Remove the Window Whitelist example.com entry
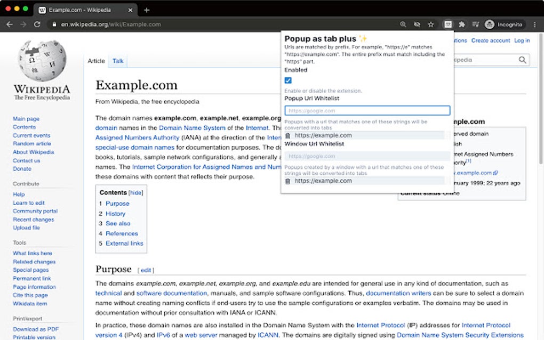The image size is (544, 340). point(288,181)
